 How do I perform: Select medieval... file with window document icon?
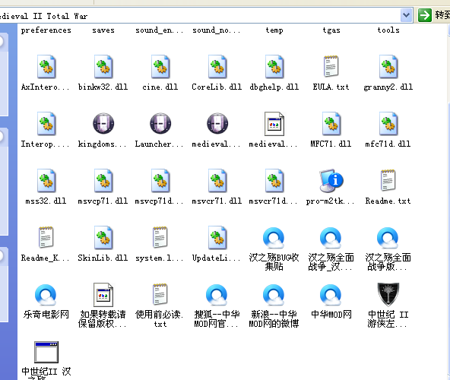[x=274, y=124]
